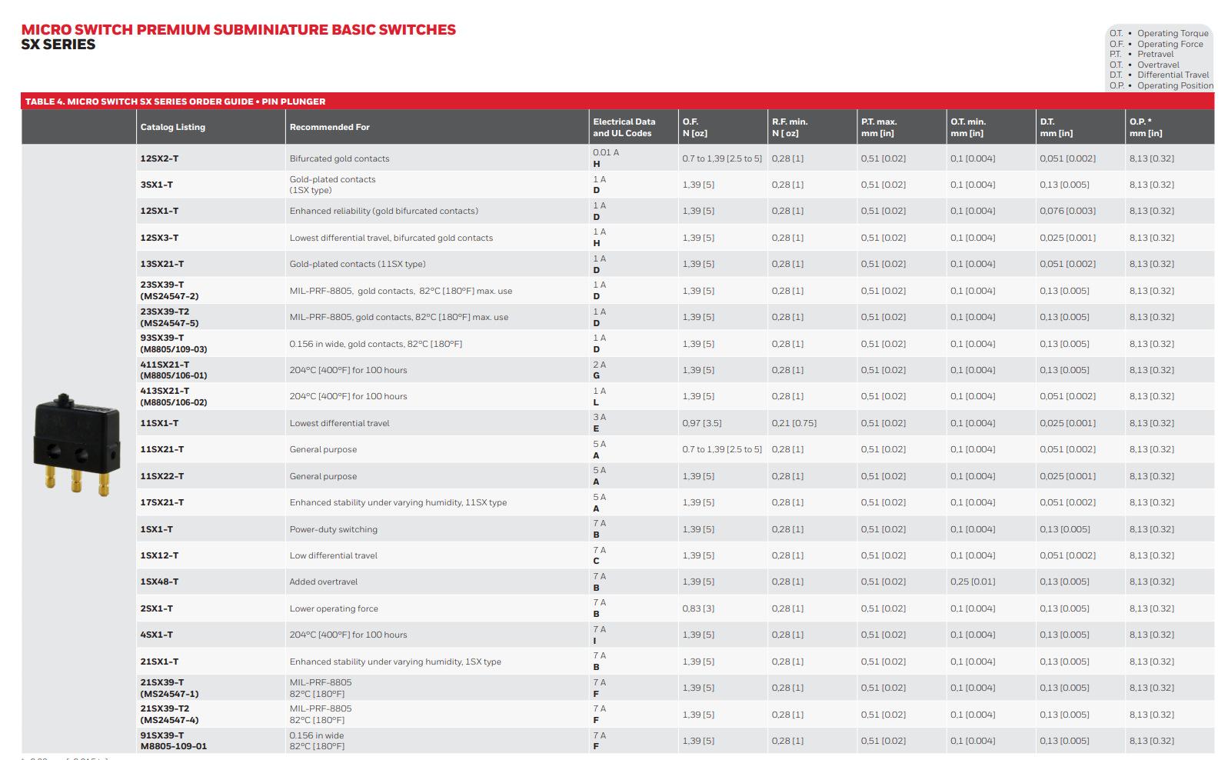Click the Table 4 order guide title bar
This screenshot has height=760, width=1228.
tap(617, 101)
